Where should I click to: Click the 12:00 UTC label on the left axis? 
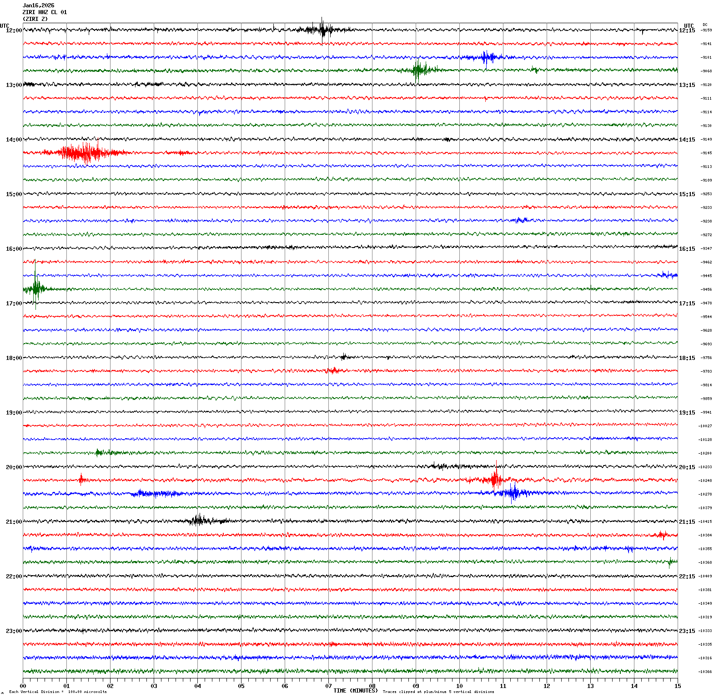(x=14, y=30)
